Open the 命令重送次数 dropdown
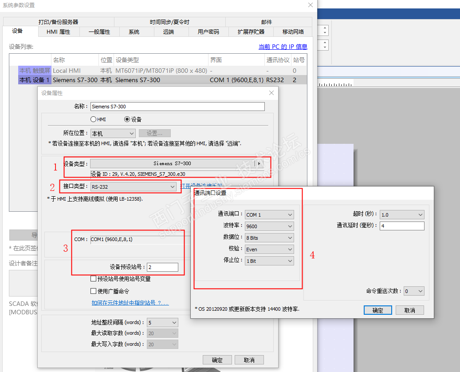460x372 pixels. tap(414, 291)
